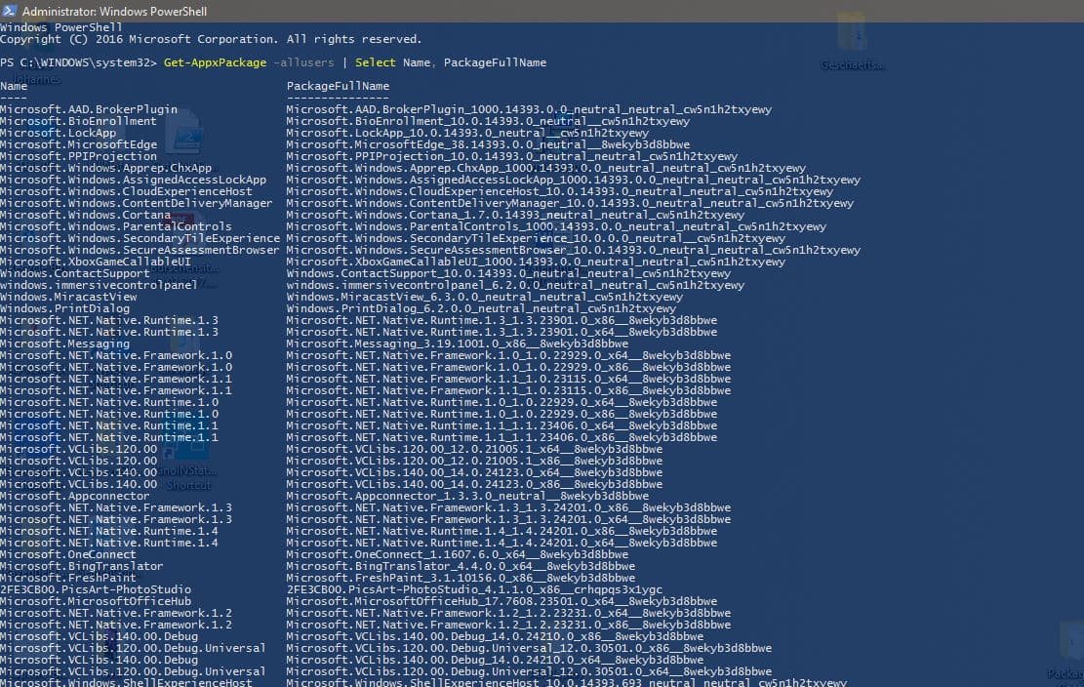1084x687 pixels.
Task: Click full name 'Microsoft.Windows.Cortana_1.7.0.14393_neutral_neutral_cw5n1h2txyewy'
Action: [516, 215]
